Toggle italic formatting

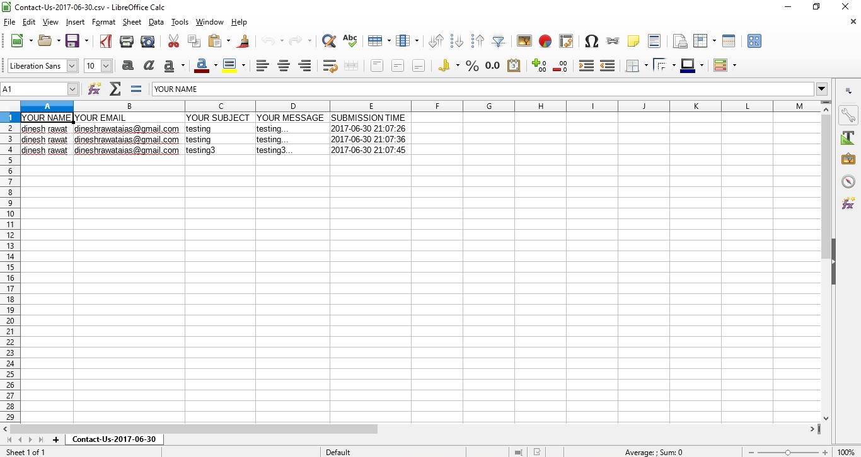point(149,65)
